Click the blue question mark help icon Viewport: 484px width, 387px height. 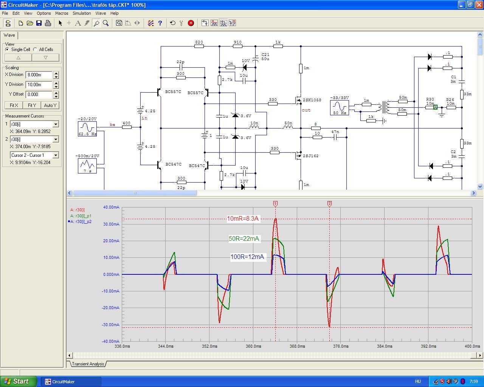[x=160, y=23]
